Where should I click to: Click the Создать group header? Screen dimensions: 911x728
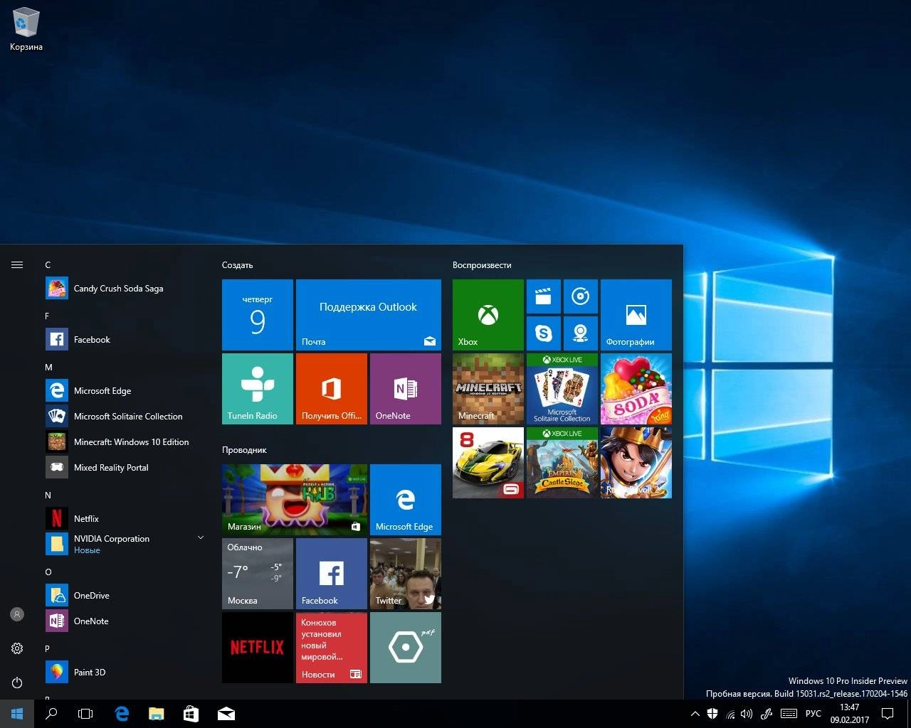tap(237, 265)
